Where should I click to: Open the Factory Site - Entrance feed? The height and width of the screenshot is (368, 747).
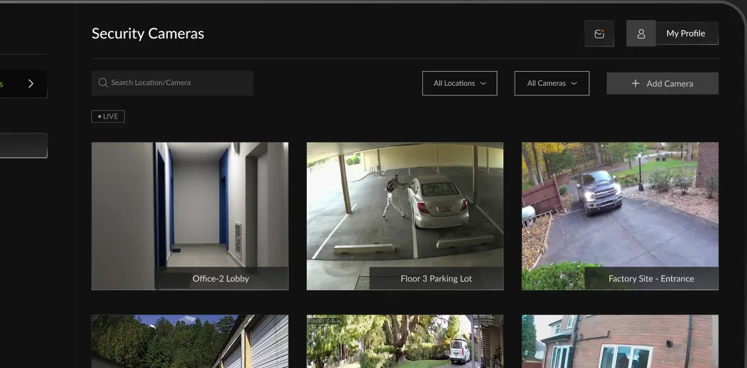pyautogui.click(x=619, y=216)
